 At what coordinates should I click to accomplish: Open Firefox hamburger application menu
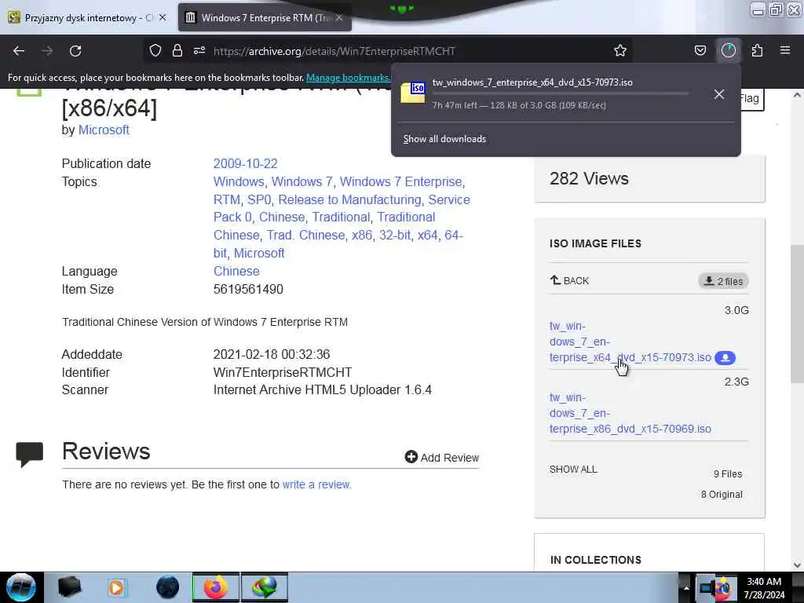(x=785, y=50)
